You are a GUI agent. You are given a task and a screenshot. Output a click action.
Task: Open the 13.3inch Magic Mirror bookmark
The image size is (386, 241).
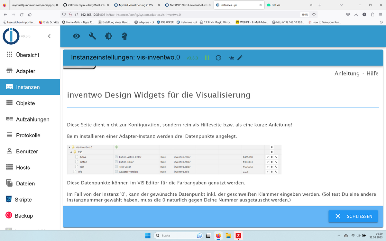coord(216,22)
